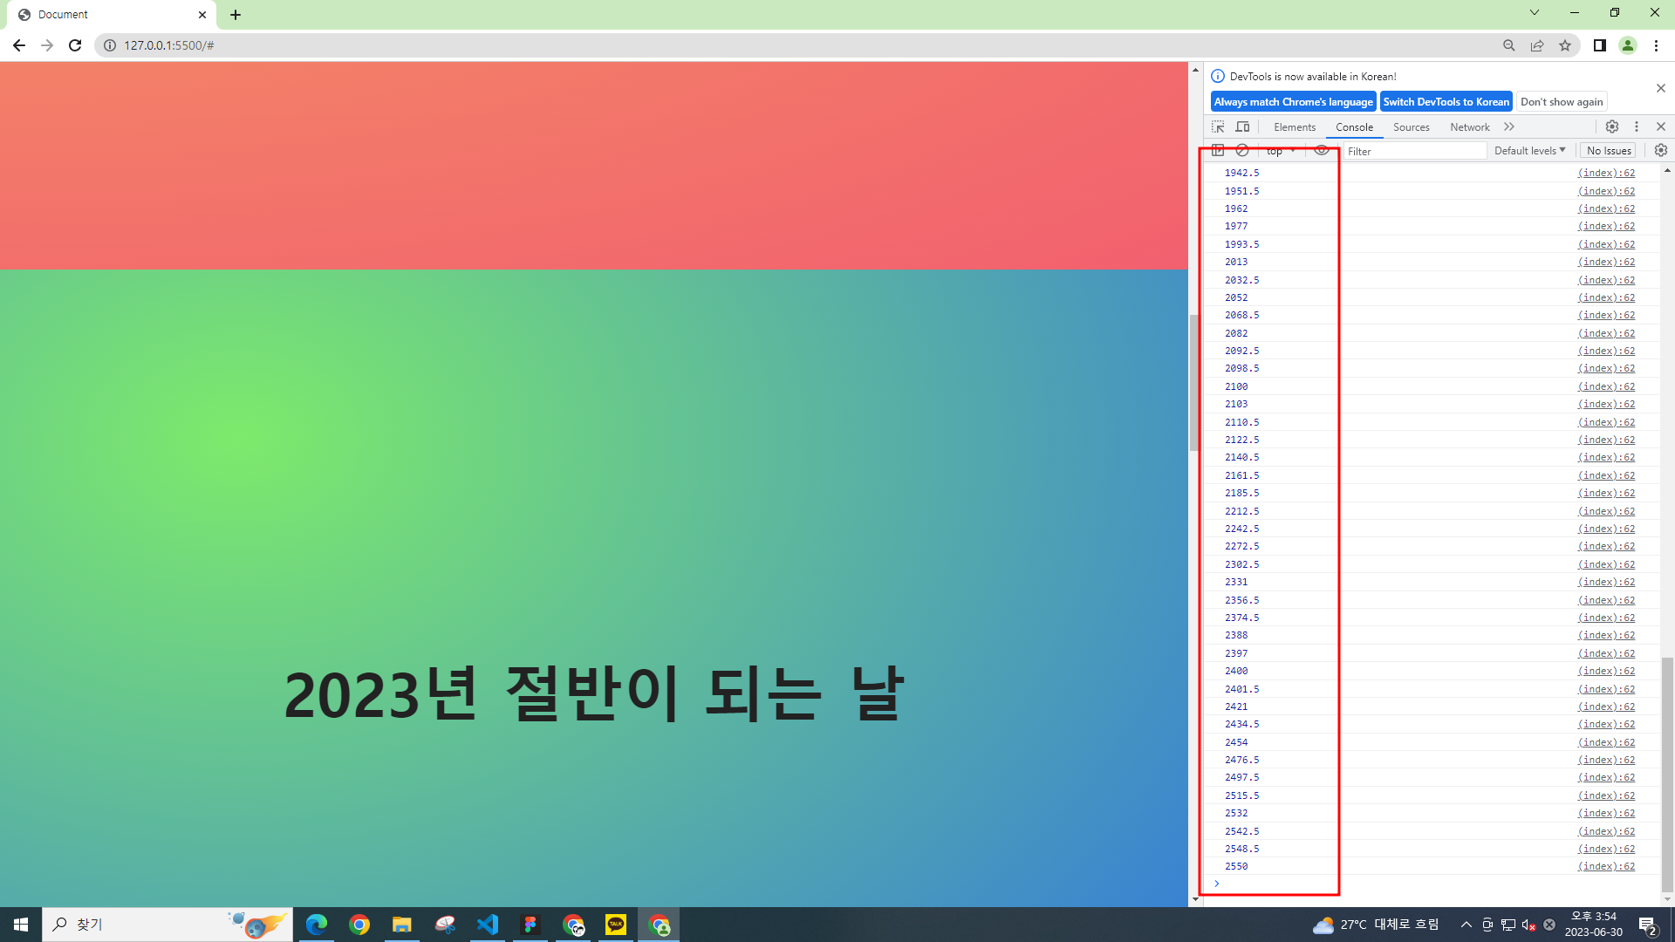The height and width of the screenshot is (942, 1675).
Task: Expand the Default levels dropdown
Action: [x=1529, y=150]
